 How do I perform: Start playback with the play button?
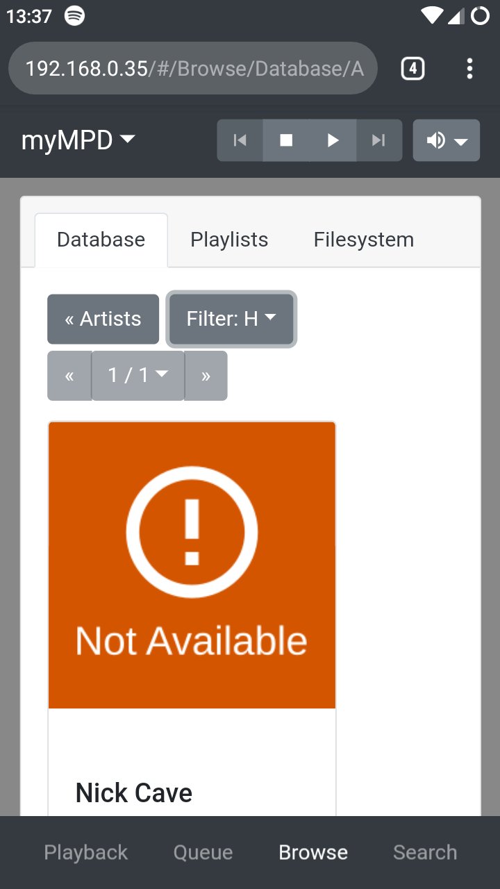[x=333, y=140]
